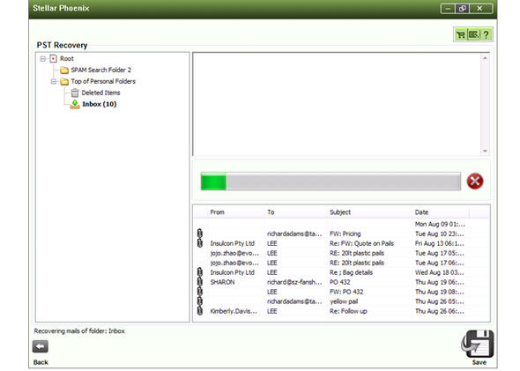Click SPAM Search Folder 2 folder icon

click(x=64, y=70)
